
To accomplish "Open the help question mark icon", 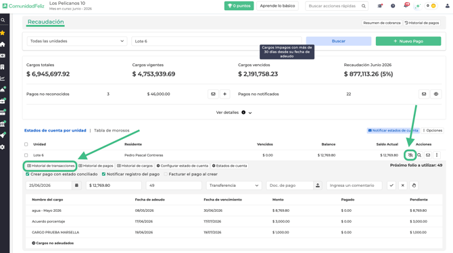I will 393,6.
